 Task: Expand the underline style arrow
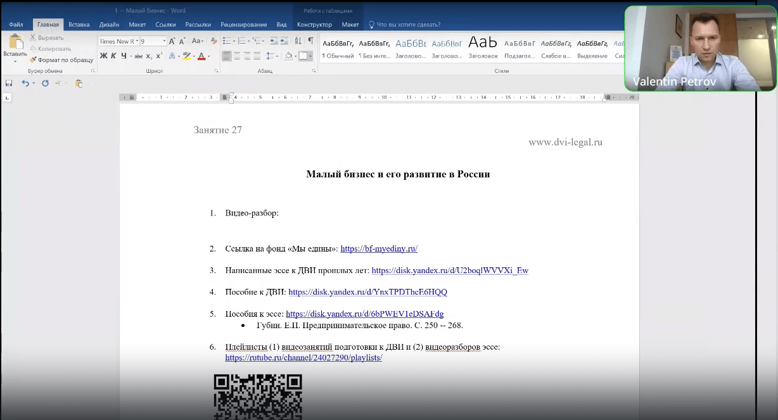pos(131,56)
